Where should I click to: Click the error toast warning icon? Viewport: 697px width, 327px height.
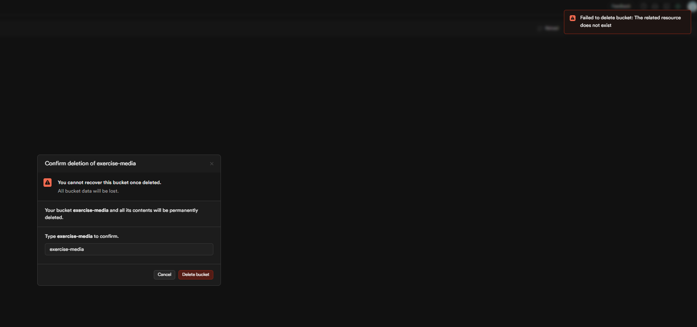tap(572, 18)
